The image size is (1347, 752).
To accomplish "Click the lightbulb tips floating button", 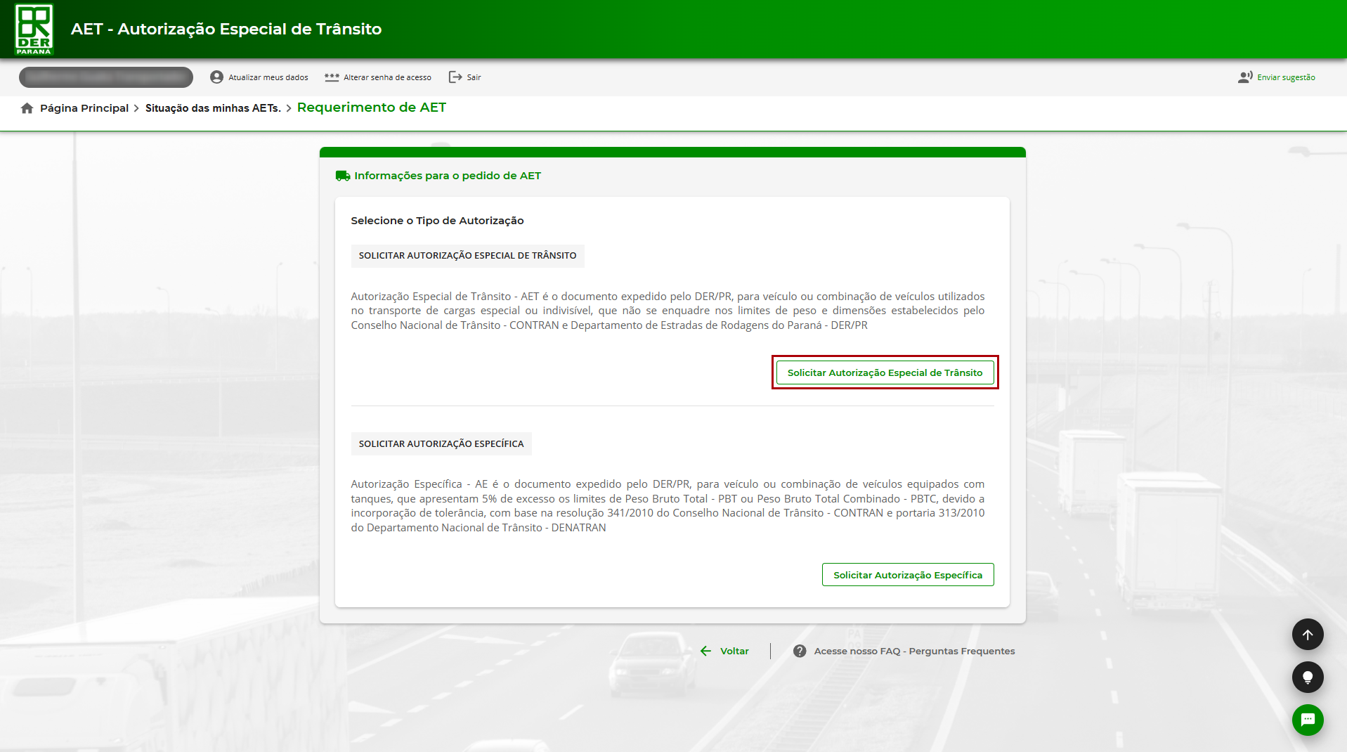I will tap(1308, 678).
